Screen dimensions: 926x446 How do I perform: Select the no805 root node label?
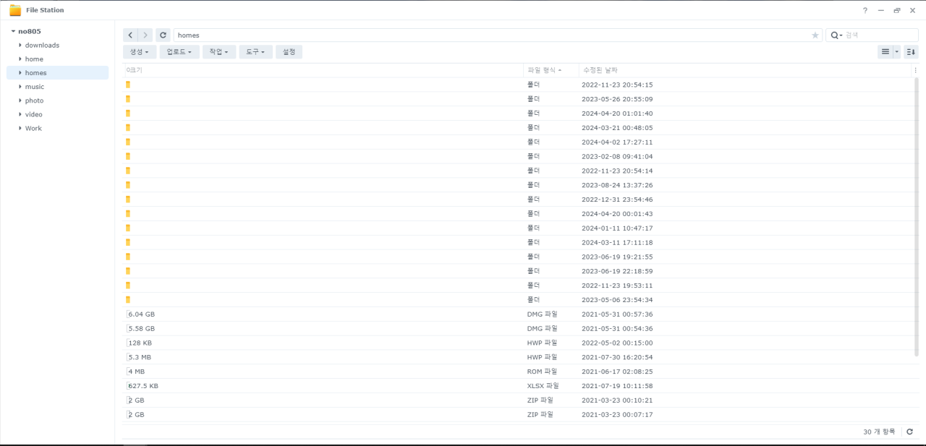[30, 31]
